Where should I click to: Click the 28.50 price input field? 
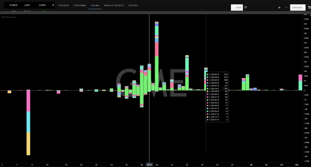pos(237,7)
